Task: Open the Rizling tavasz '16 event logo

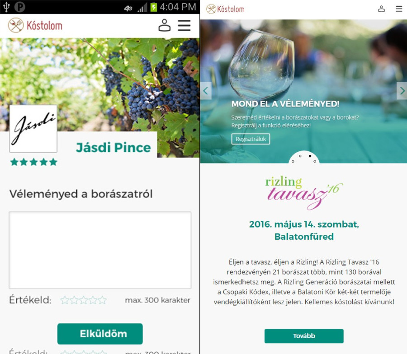Action: point(304,192)
